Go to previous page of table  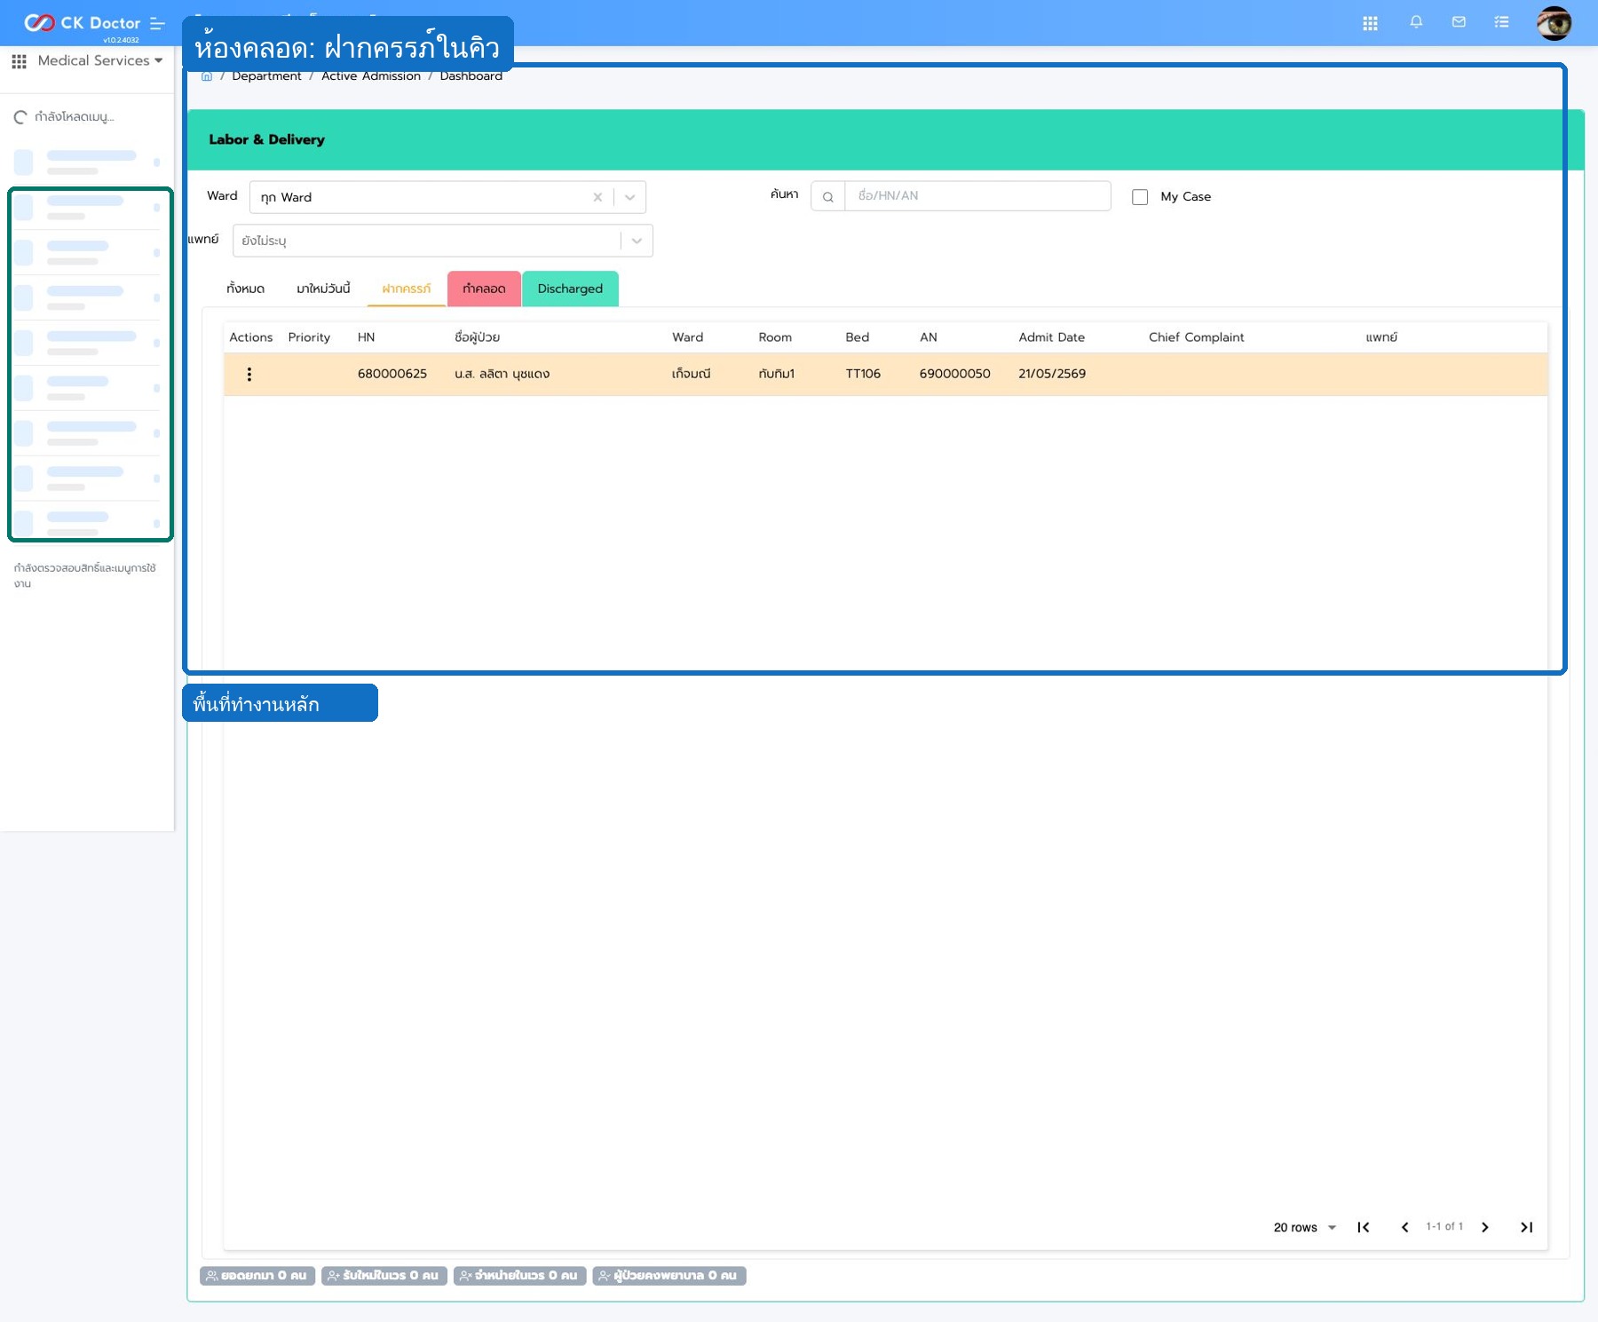pos(1404,1228)
